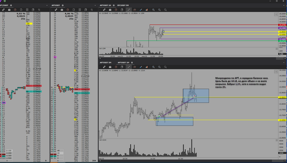The image size is (287, 163).
Task: Click sort arrows icon in APTUSDT order book toolbar
Action: tap(92, 10)
